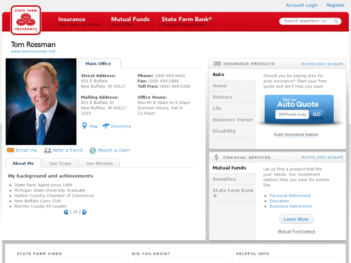The width and height of the screenshot is (351, 263).
Task: Click the Business Retirement link
Action: pyautogui.click(x=291, y=206)
